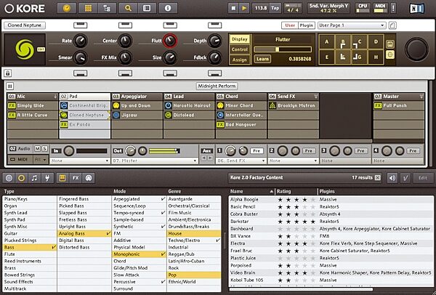
Task: Select the Darkstar result row
Action: 331,222
